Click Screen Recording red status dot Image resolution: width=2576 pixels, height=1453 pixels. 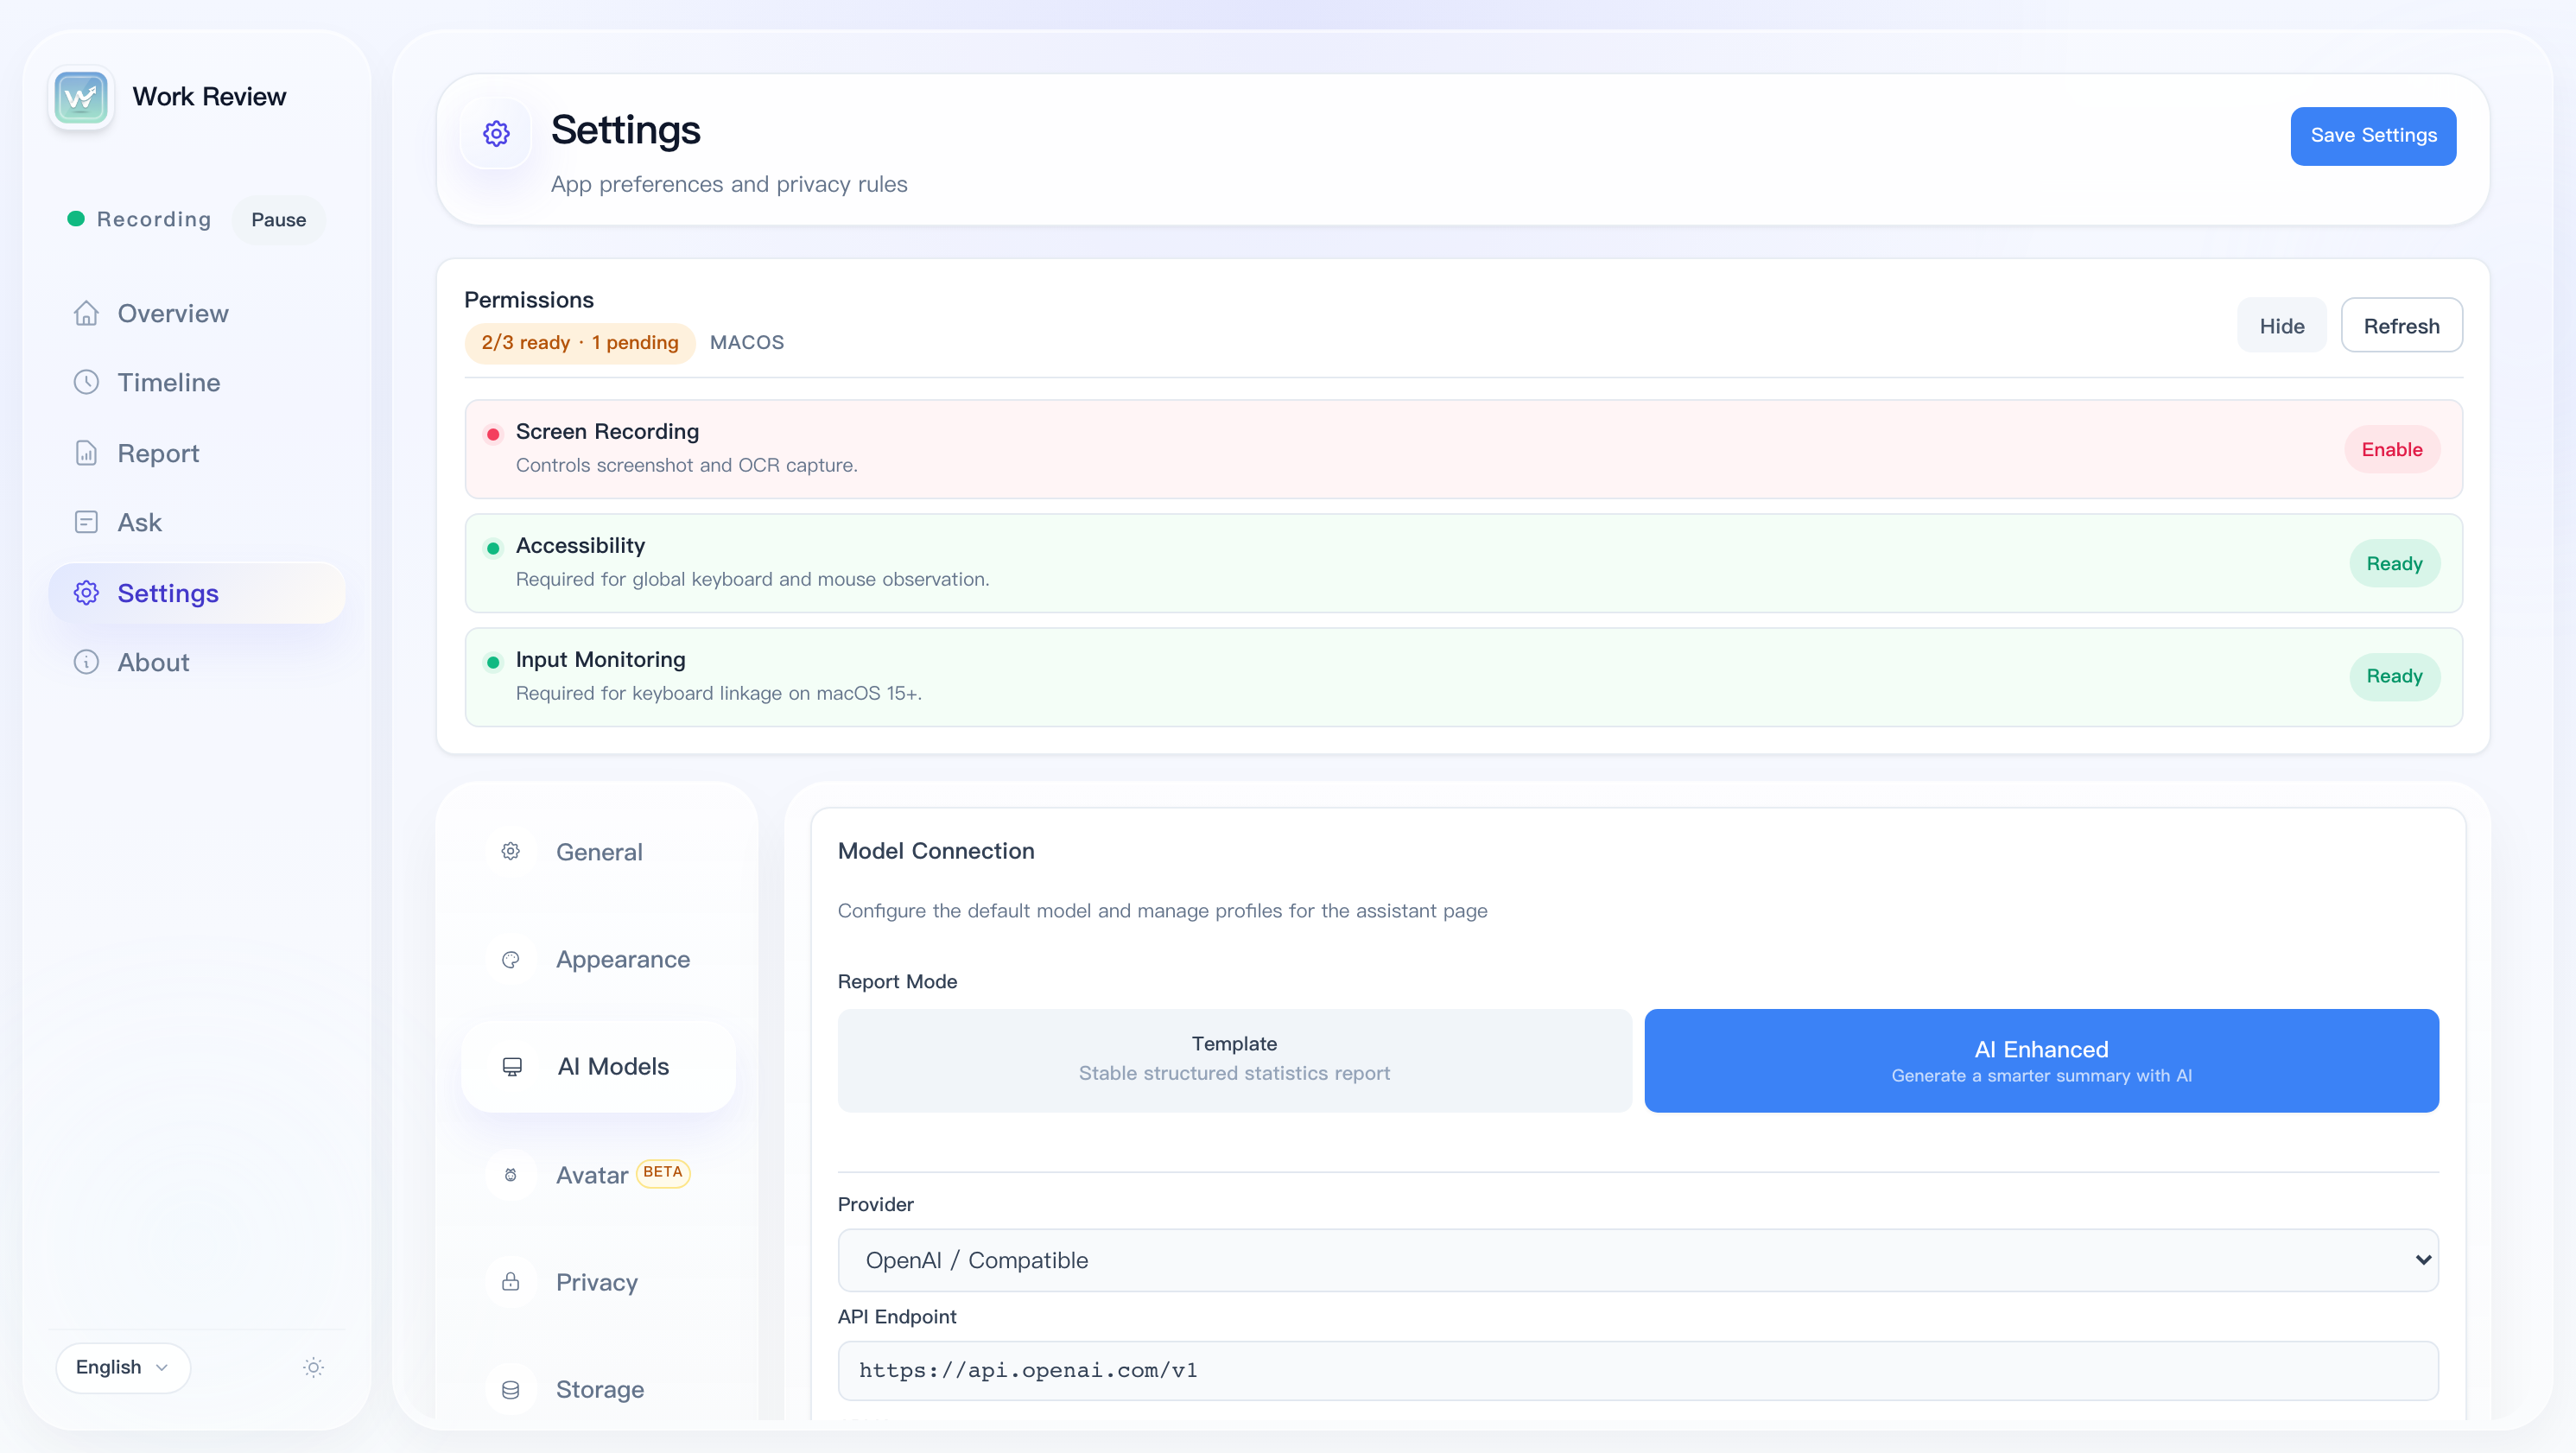tap(493, 435)
